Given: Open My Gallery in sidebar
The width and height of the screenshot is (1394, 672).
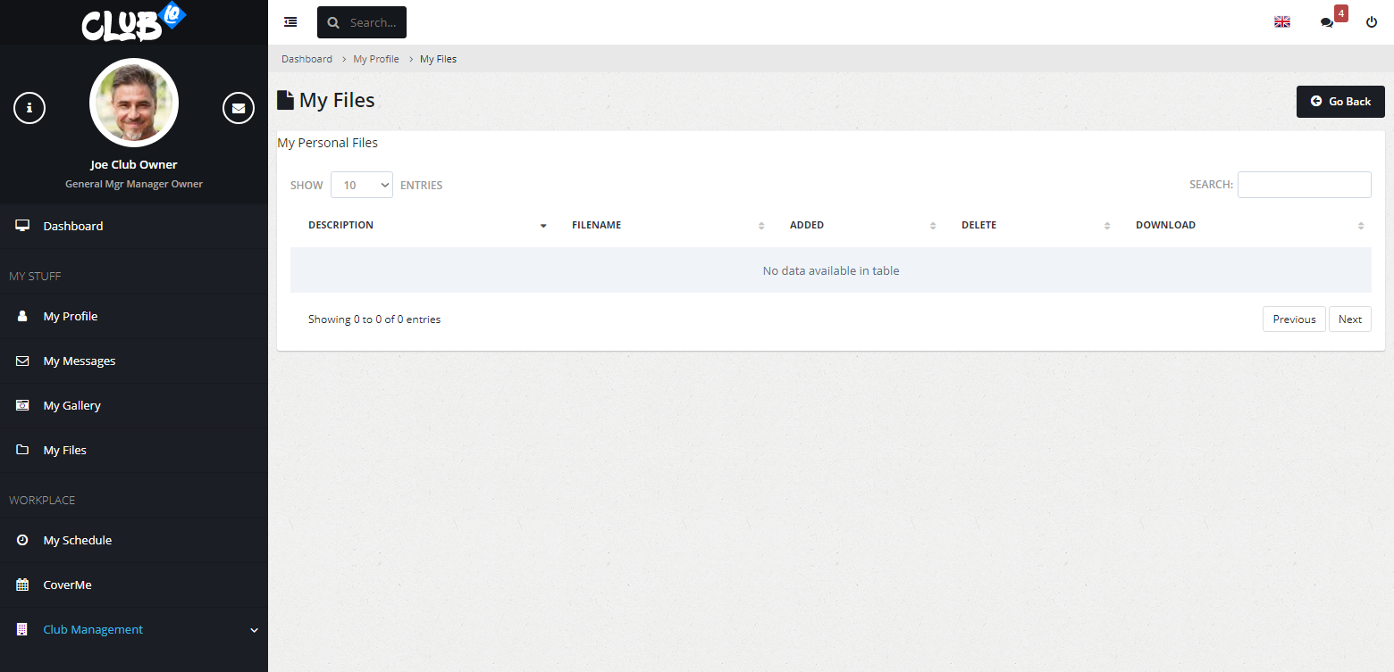Looking at the screenshot, I should pyautogui.click(x=72, y=406).
